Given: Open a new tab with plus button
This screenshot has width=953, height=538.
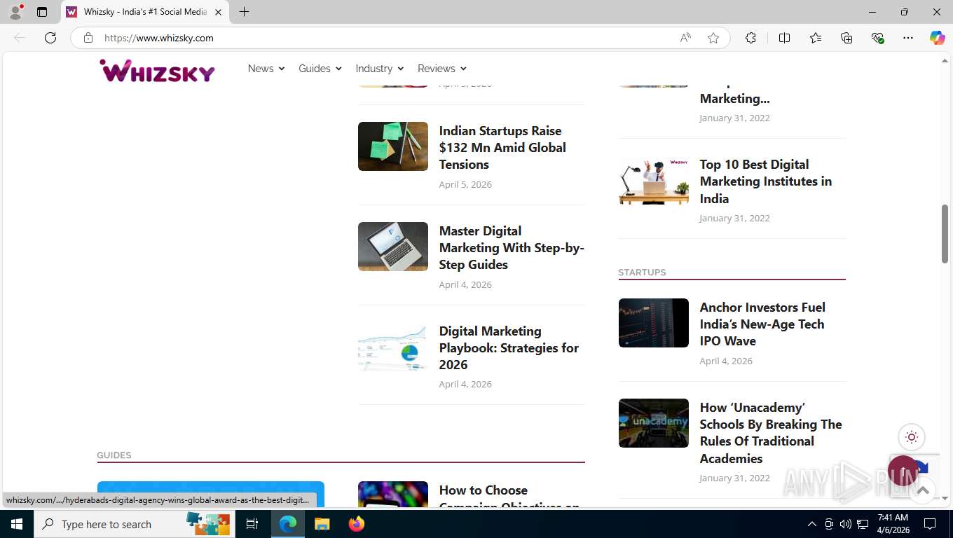Looking at the screenshot, I should pyautogui.click(x=244, y=12).
